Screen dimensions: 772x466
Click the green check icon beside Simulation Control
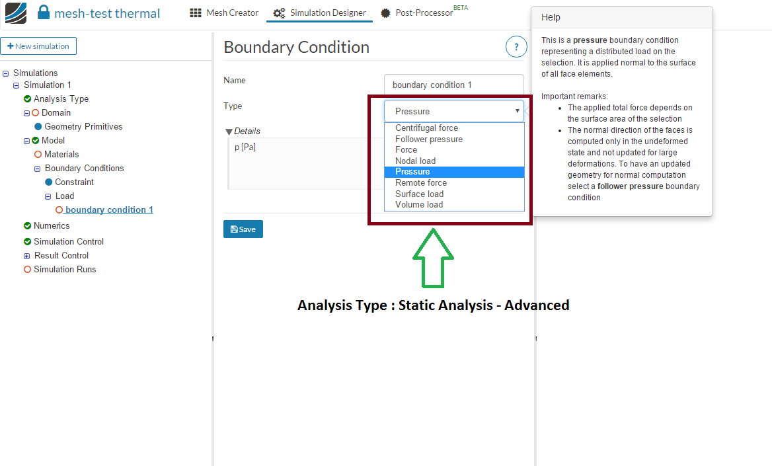tap(28, 241)
